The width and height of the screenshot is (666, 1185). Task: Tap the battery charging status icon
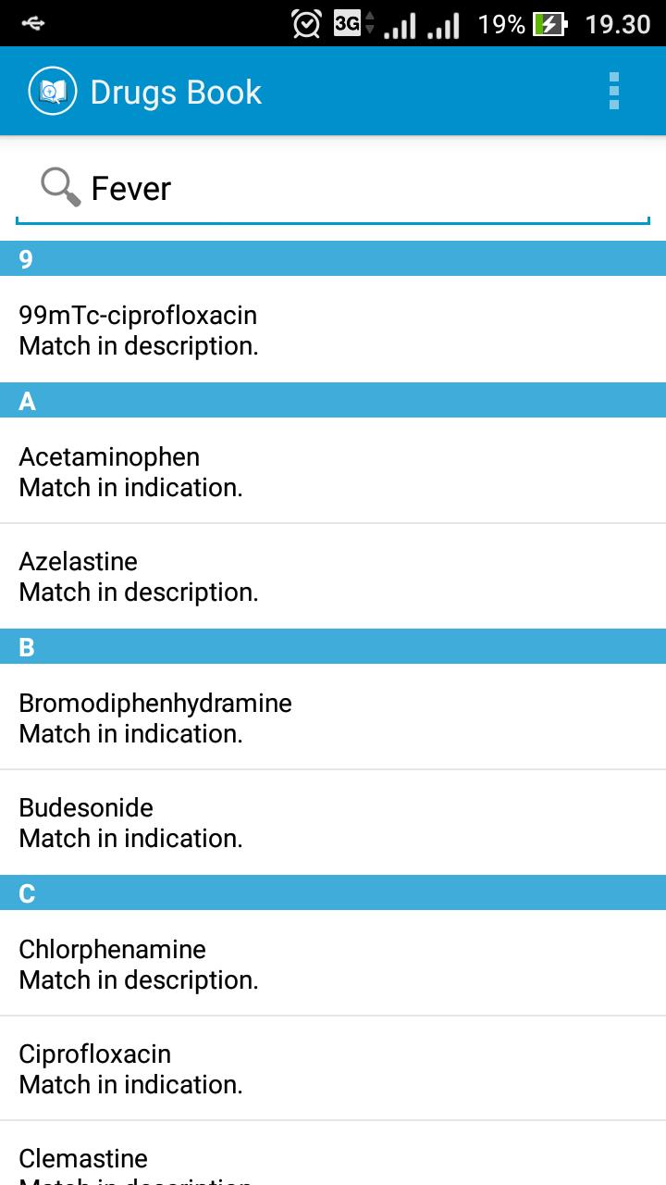tap(549, 23)
